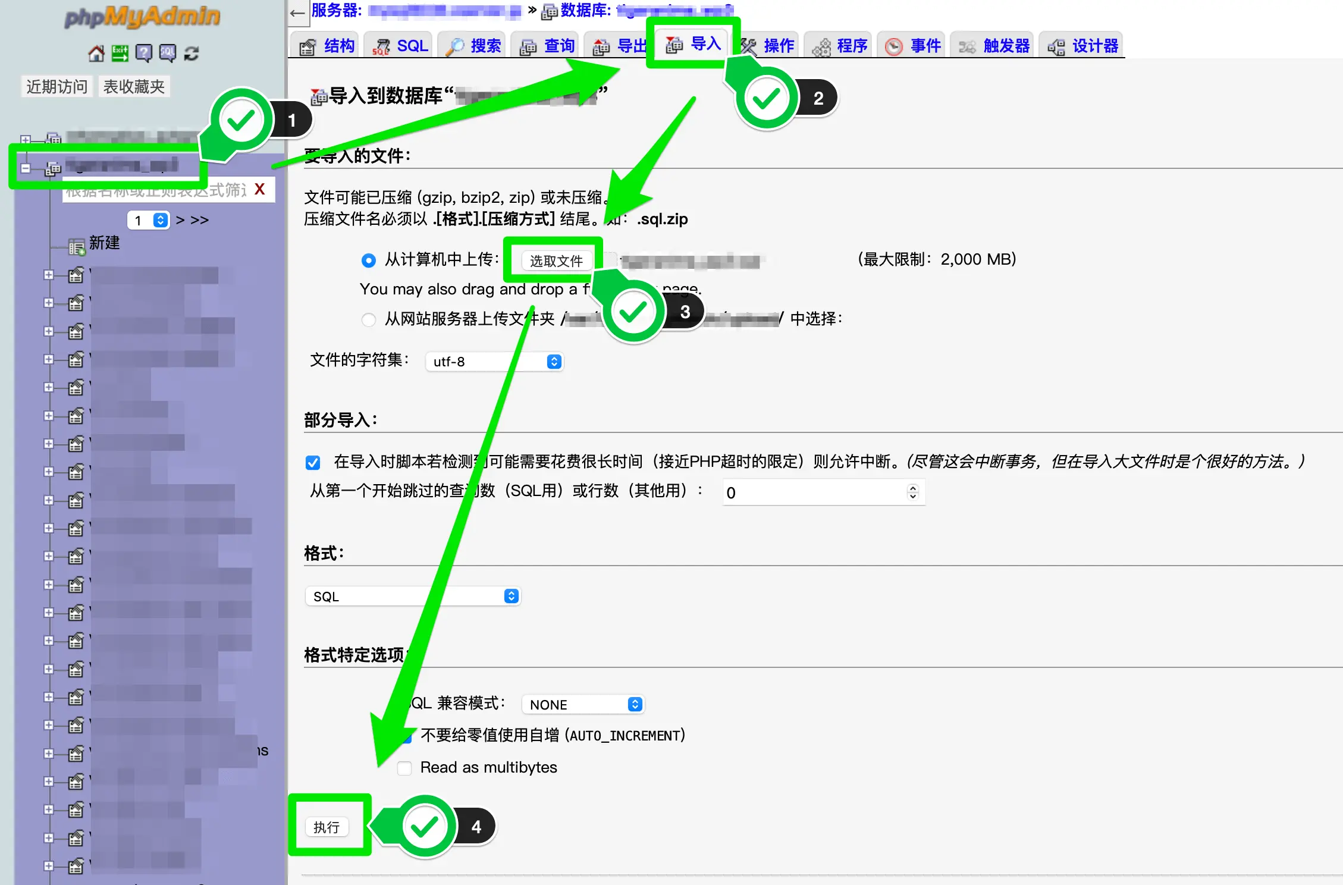This screenshot has height=885, width=1343.
Task: Clear the table filter with red X
Action: click(x=259, y=189)
